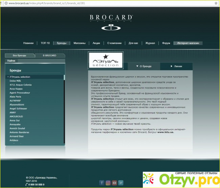Go to «Интернет-магазин» in the navigation
Image resolution: width=220 pixels, height=188 pixels.
[x=188, y=43]
